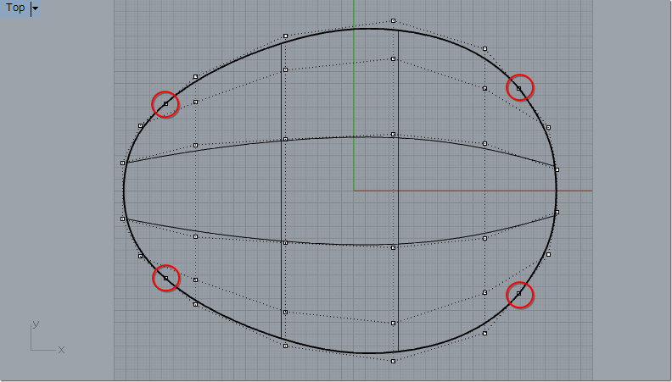Image resolution: width=672 pixels, height=382 pixels.
Task: Select the red-circled control point at lower right
Action: (x=518, y=293)
